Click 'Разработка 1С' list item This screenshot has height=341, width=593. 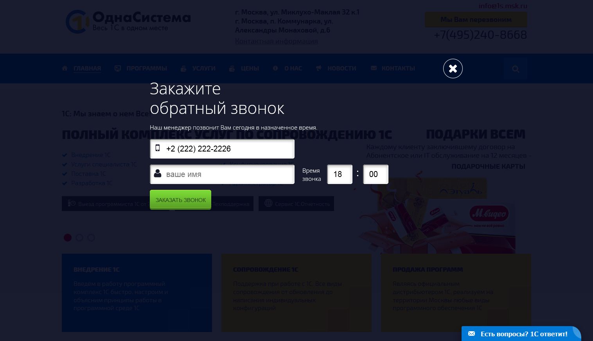[92, 183]
